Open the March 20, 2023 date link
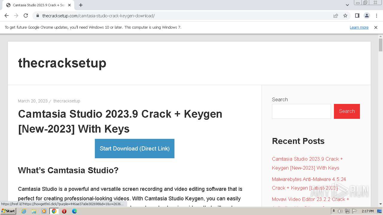This screenshot has width=383, height=215. click(x=33, y=101)
